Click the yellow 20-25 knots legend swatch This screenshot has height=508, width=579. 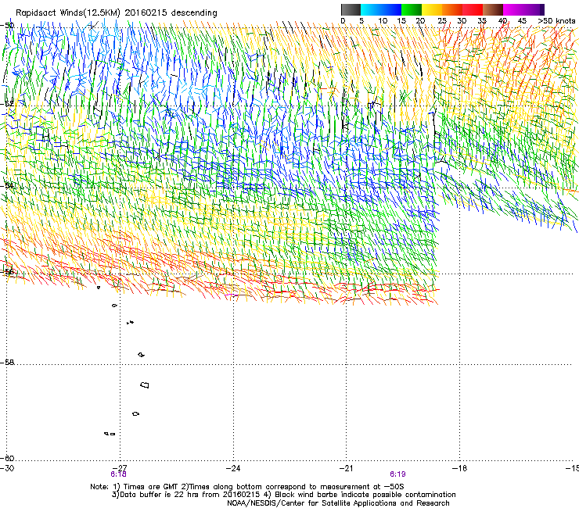[x=432, y=9]
